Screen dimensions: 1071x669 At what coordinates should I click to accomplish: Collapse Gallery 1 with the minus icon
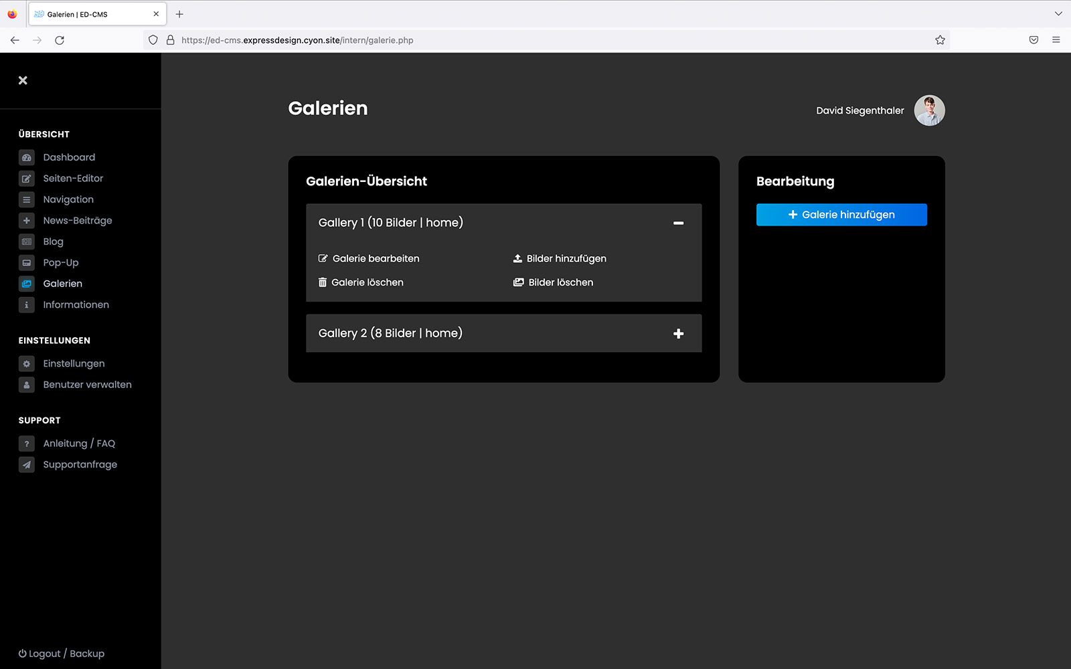[678, 223]
